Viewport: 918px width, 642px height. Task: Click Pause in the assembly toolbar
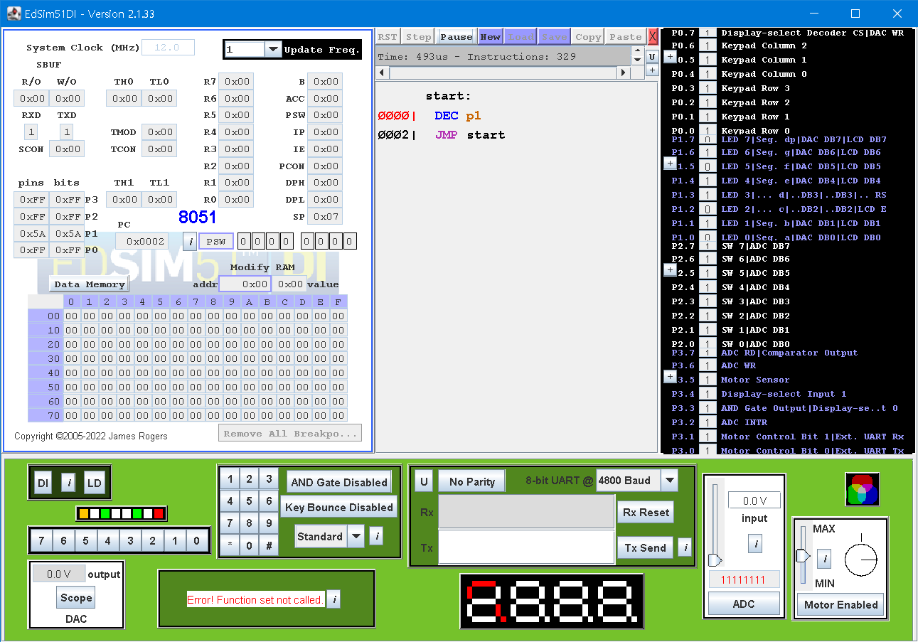click(x=456, y=37)
